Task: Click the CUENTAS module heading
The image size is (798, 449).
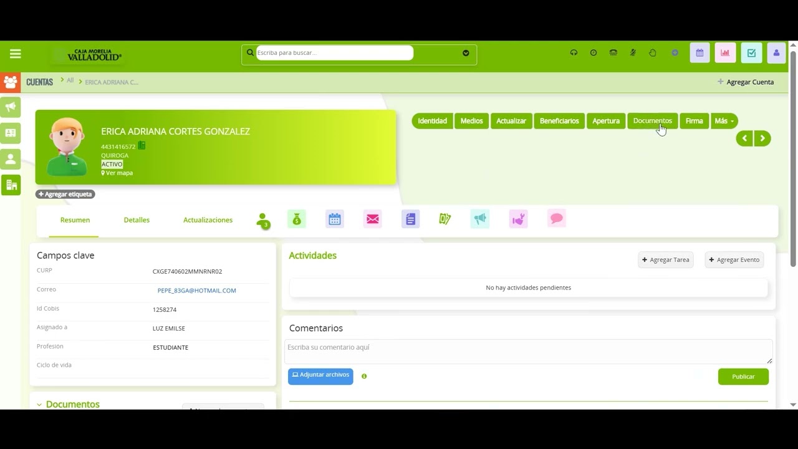Action: (39, 82)
